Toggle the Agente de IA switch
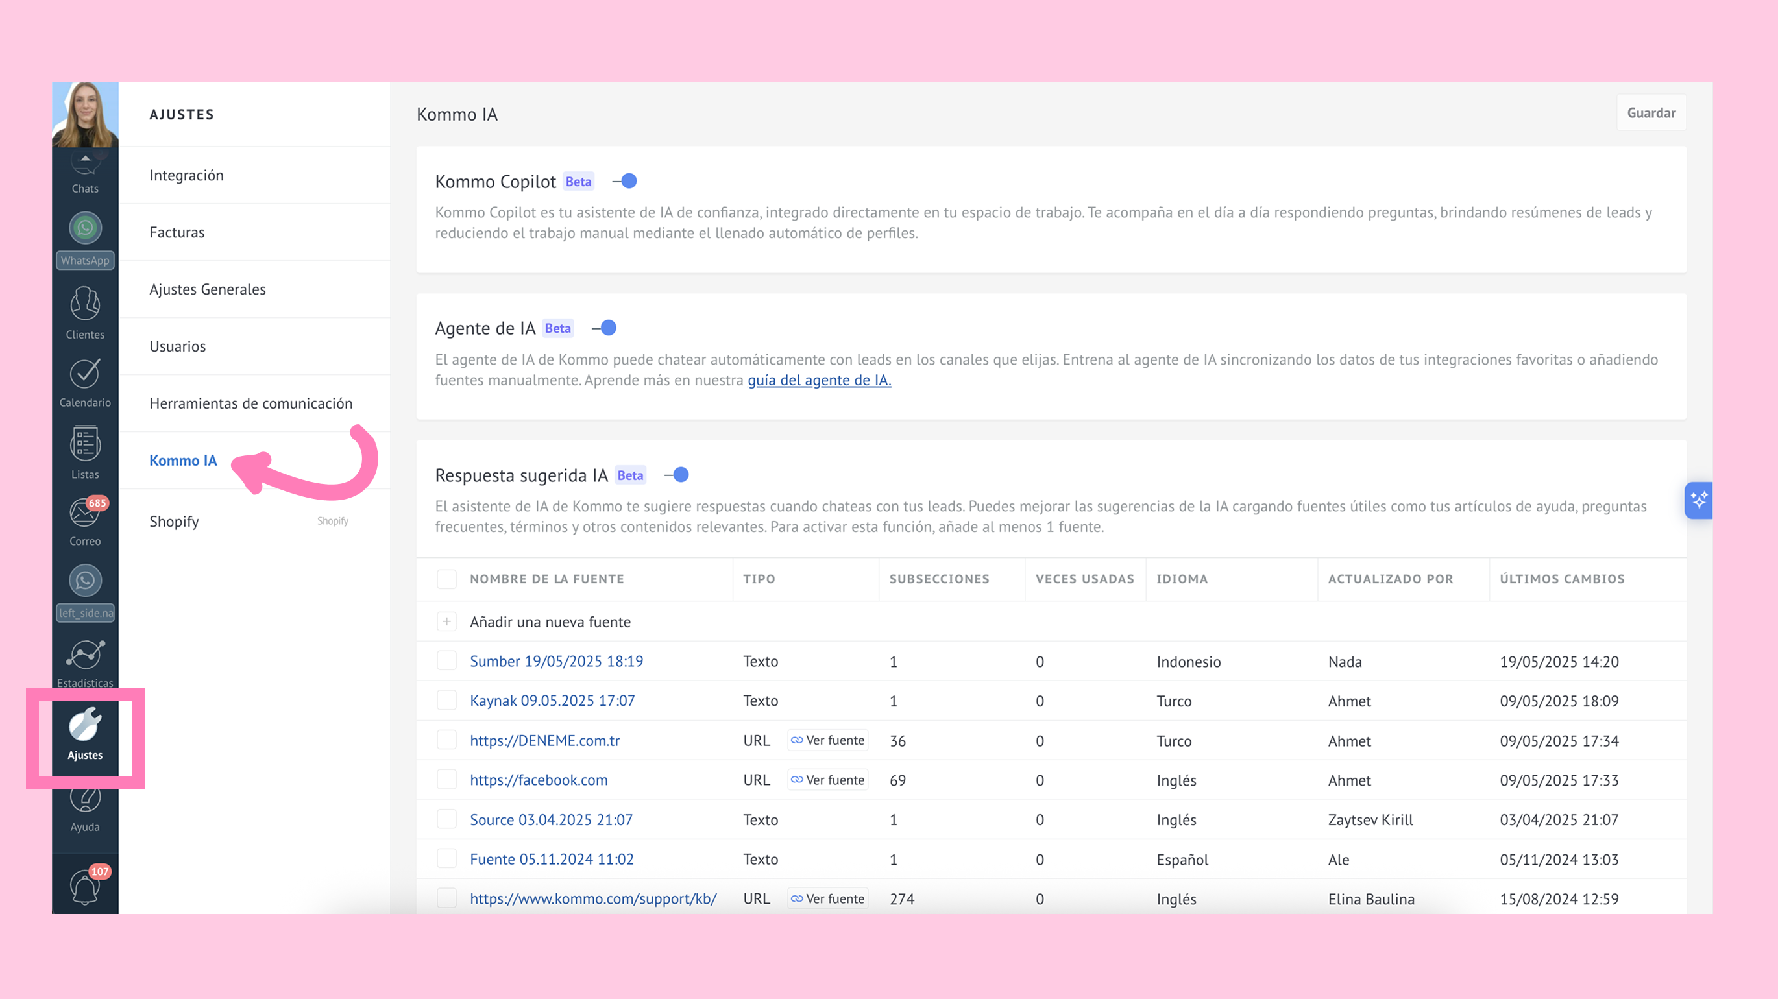 click(604, 328)
